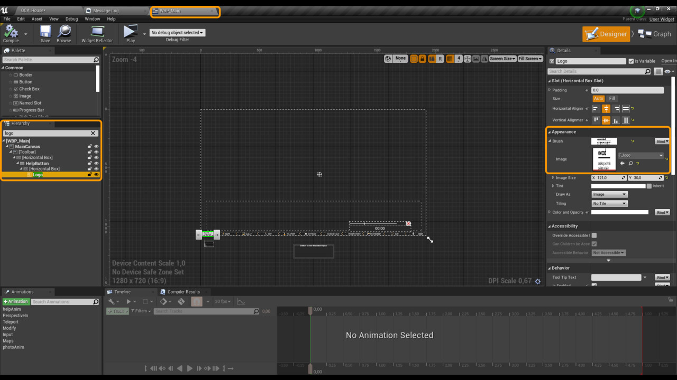
Task: Add a new Animation
Action: tap(16, 302)
